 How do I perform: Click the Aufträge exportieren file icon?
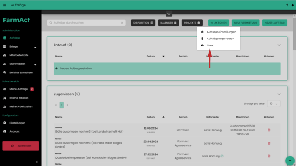point(202,39)
